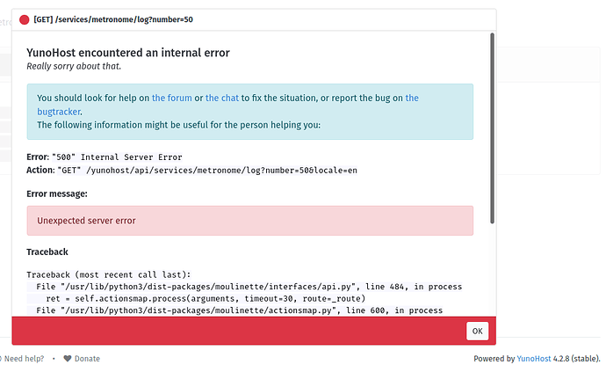Select the '500 Internal Server Error' text
This screenshot has width=606, height=372.
[x=117, y=157]
